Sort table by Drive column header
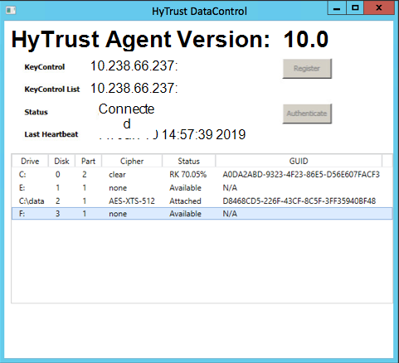The width and height of the screenshot is (399, 363). coord(30,161)
